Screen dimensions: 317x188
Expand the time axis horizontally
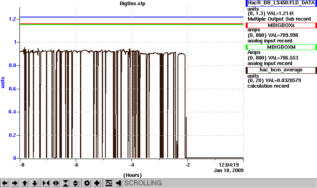[56, 183]
